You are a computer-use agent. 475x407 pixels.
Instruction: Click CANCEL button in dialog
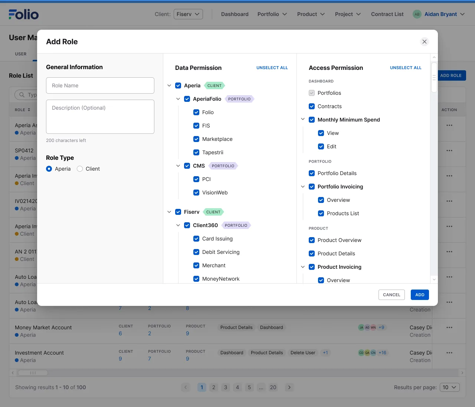(x=392, y=295)
